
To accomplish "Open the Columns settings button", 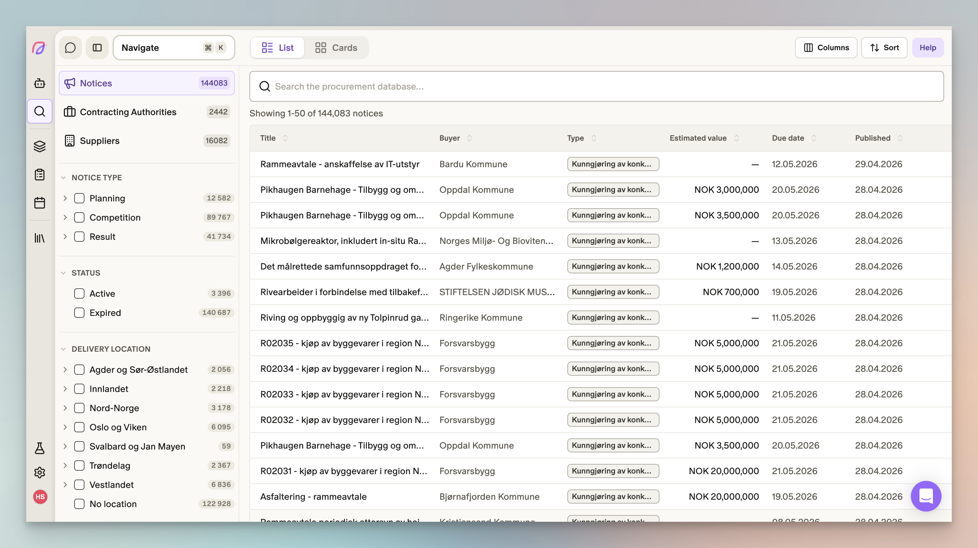I will click(x=826, y=48).
